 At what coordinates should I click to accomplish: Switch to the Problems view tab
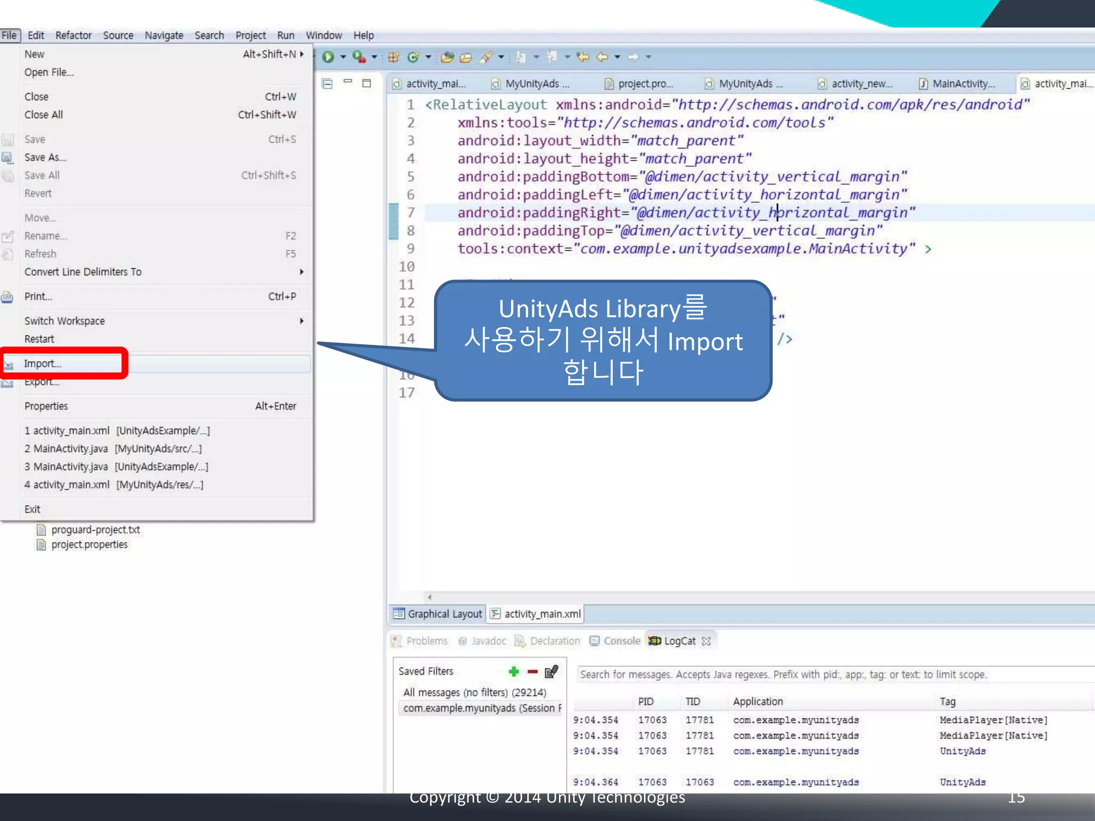coord(420,641)
